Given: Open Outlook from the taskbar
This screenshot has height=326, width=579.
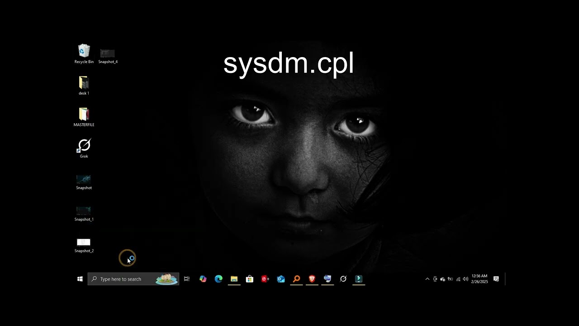Looking at the screenshot, I should pos(281,279).
